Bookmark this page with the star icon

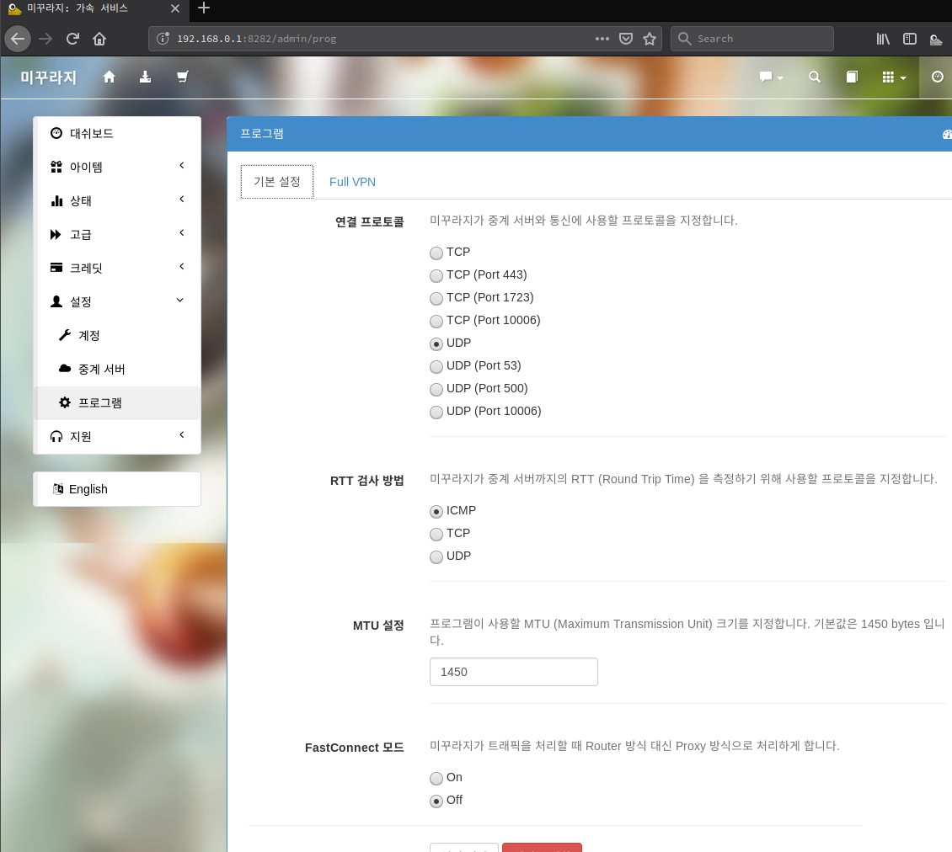tap(649, 39)
